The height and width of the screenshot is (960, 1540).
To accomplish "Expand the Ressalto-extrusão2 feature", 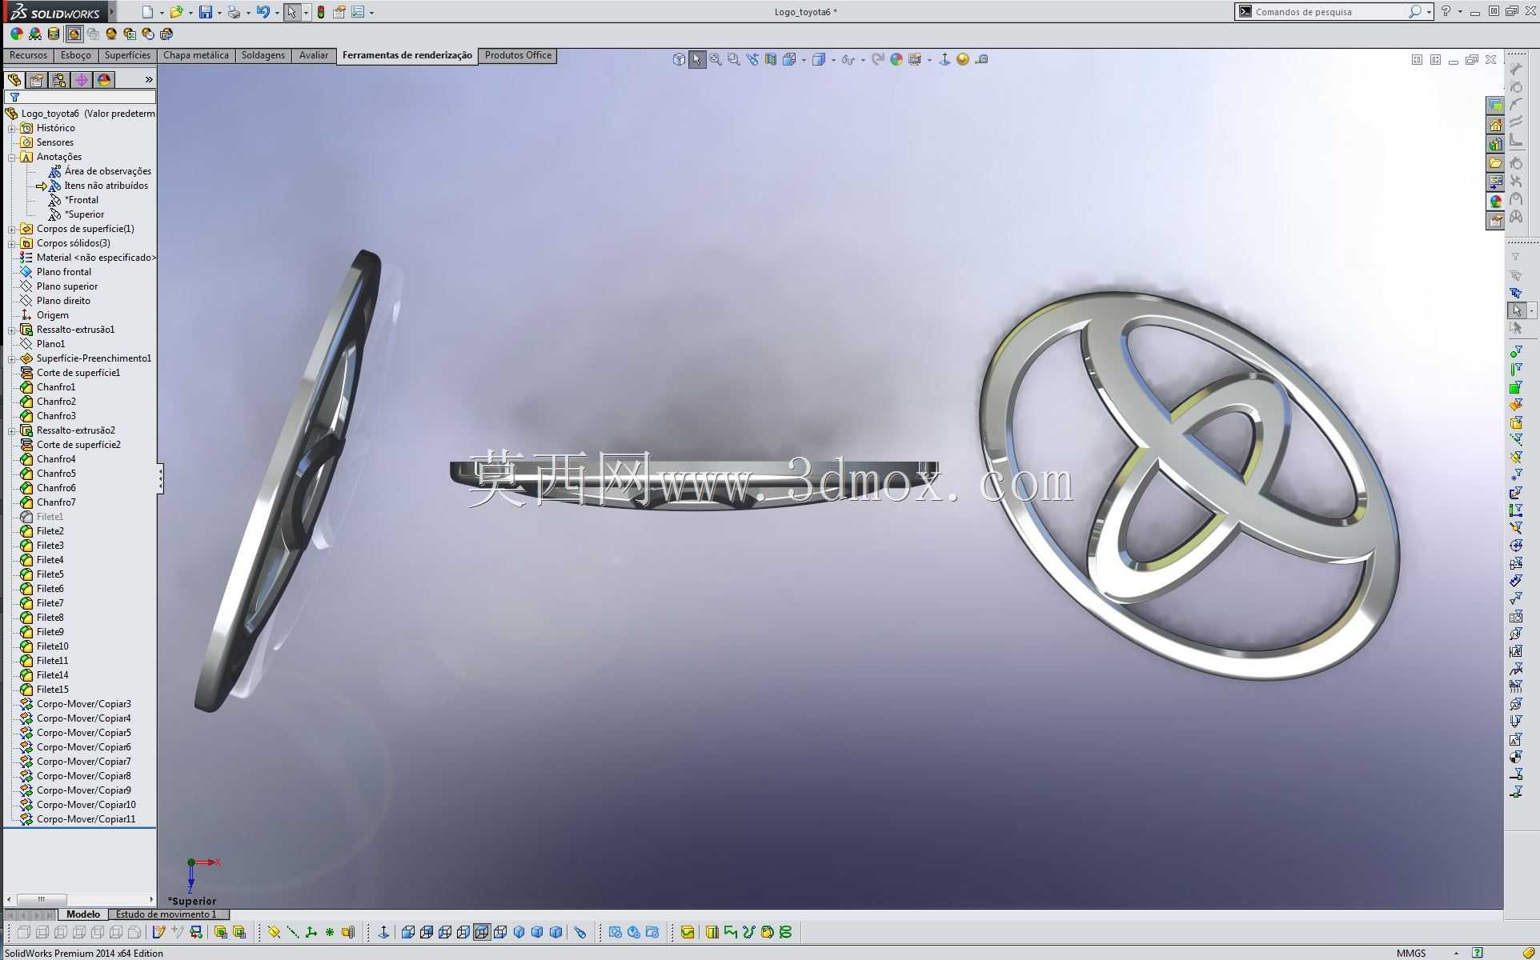I will (x=12, y=430).
